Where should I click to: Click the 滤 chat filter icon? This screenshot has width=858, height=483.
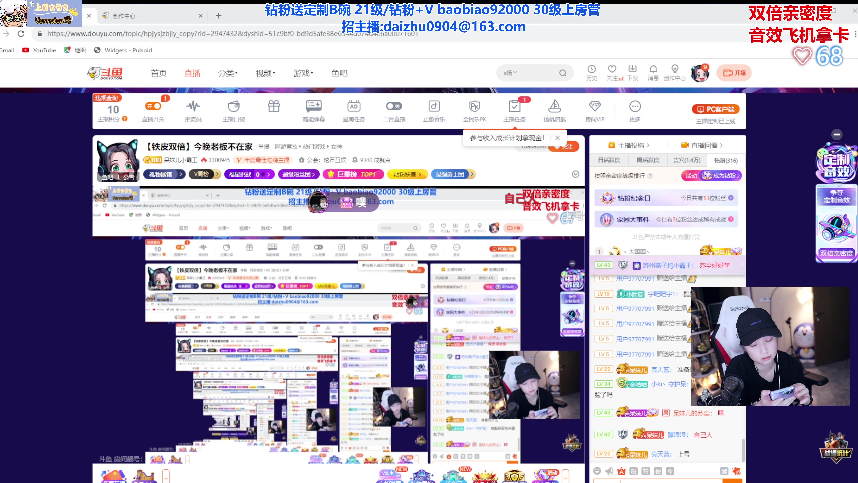tap(724, 471)
